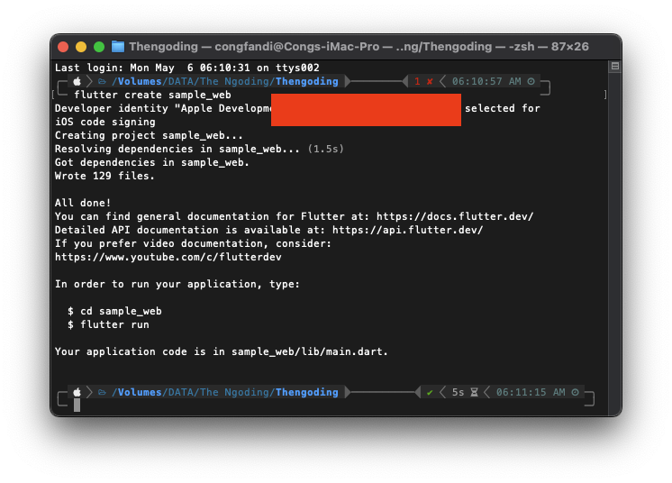Click the red close window button
672x483 pixels.
pos(63,47)
